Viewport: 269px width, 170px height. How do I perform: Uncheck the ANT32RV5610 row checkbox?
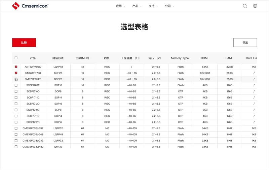[x=16, y=67]
